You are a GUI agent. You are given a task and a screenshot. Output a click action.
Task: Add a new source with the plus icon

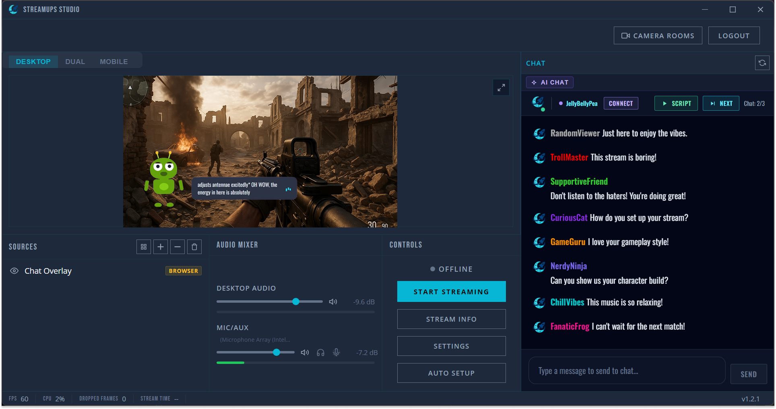point(160,246)
